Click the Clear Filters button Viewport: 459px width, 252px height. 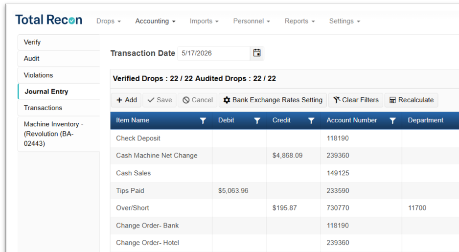click(356, 100)
